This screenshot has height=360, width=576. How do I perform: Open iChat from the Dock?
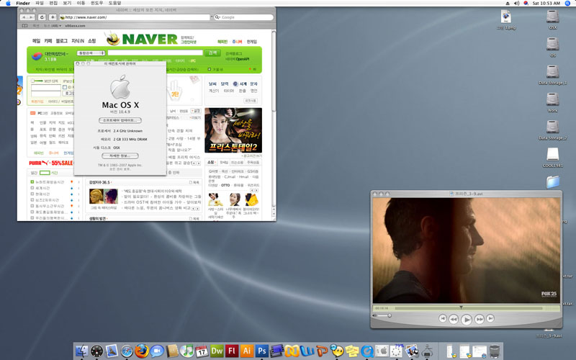(157, 351)
